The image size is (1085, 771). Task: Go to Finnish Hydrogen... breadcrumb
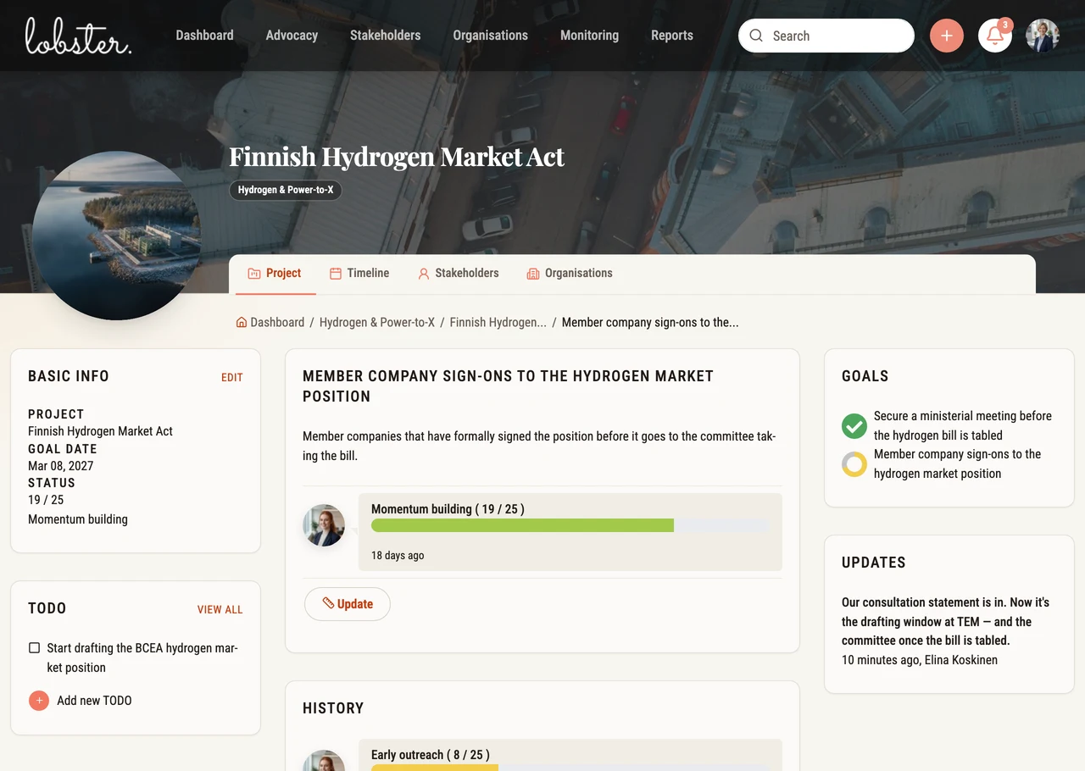point(498,322)
